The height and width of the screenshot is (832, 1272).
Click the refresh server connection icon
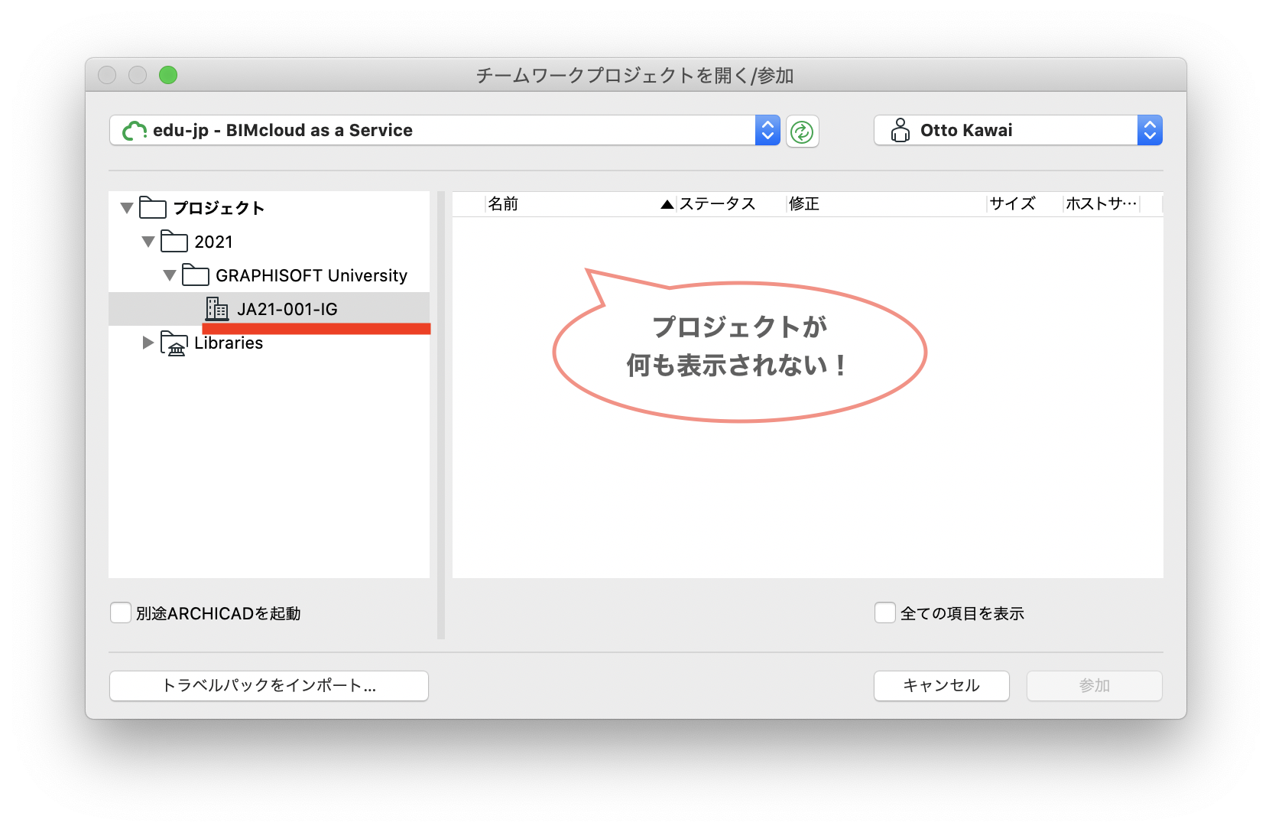[x=802, y=132]
